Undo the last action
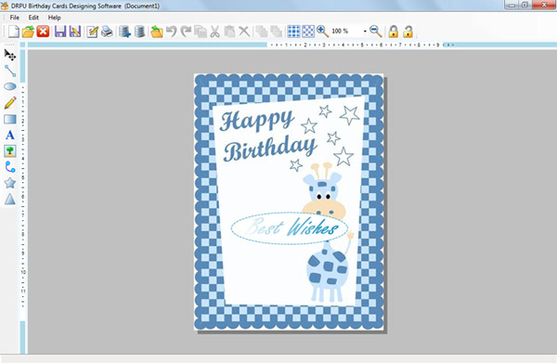The height and width of the screenshot is (363, 557). point(171,32)
